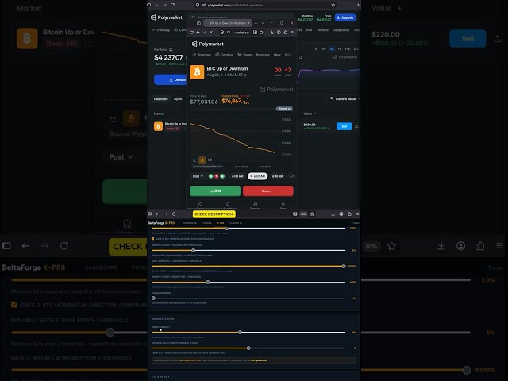
Task: Open downloads in the popup browser toolbar
Action: (271, 32)
